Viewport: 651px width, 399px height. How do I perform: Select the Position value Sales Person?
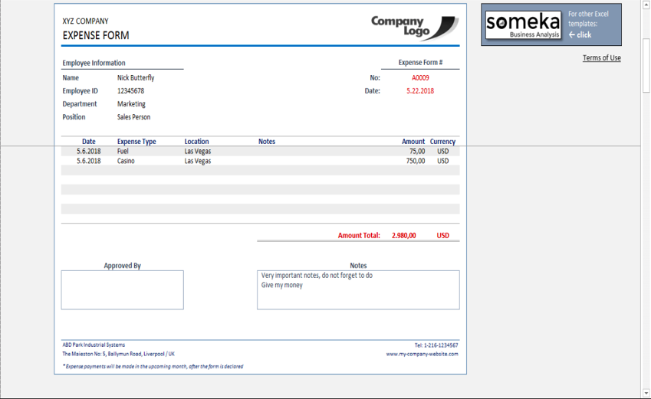click(133, 117)
